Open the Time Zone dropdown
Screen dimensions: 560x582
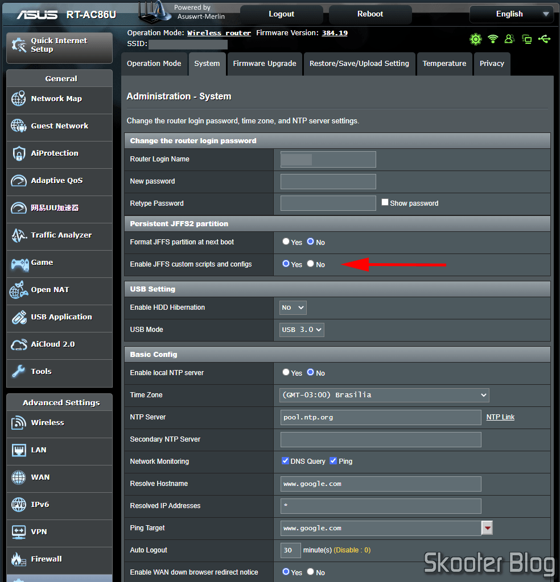[x=384, y=395]
